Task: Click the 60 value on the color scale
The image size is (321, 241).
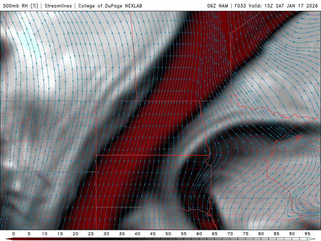Action: [199, 234]
